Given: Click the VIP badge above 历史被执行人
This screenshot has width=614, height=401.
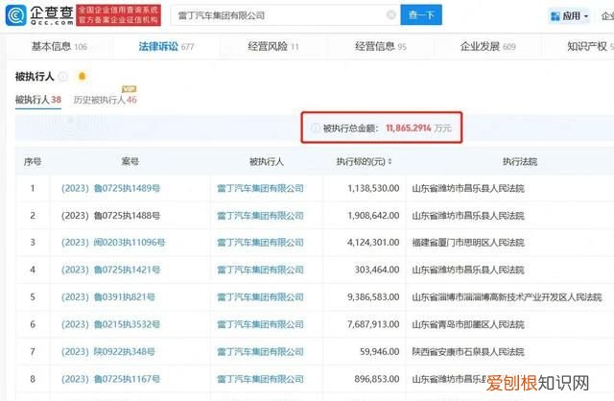Looking at the screenshot, I should [x=129, y=89].
